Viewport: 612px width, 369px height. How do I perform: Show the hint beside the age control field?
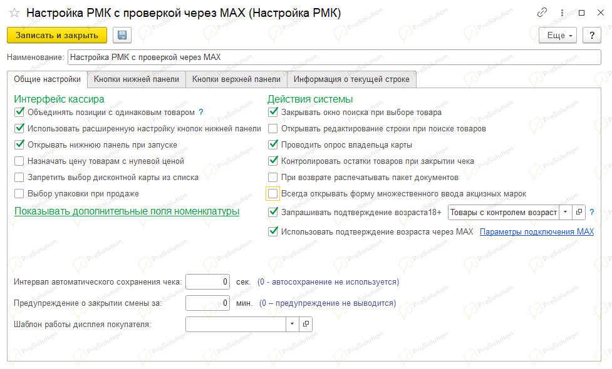click(592, 213)
